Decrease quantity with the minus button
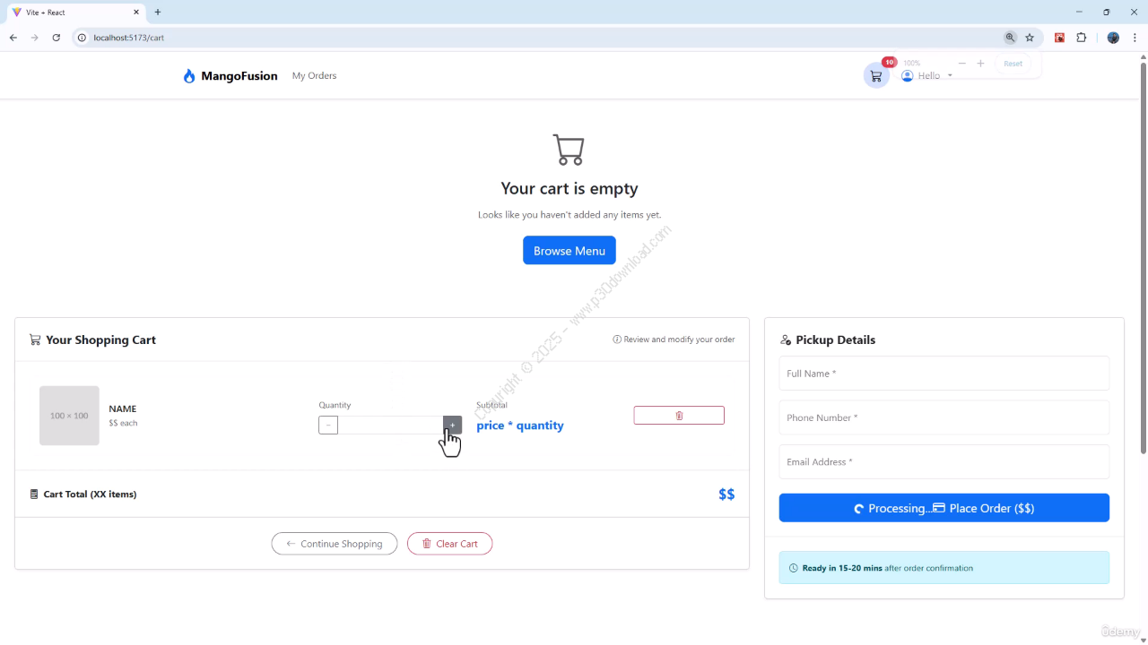1148x645 pixels. (328, 425)
